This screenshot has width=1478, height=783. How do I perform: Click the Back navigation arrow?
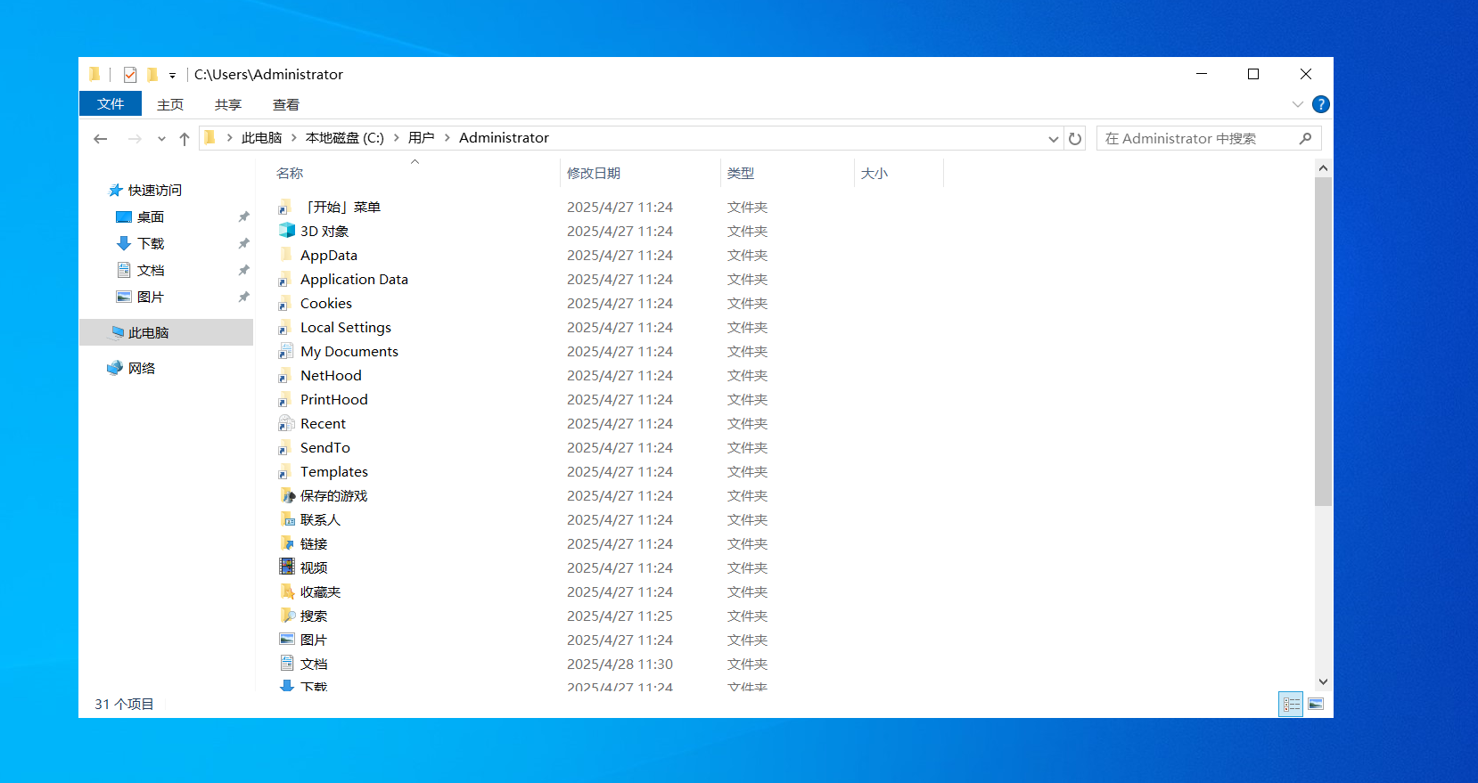[101, 139]
